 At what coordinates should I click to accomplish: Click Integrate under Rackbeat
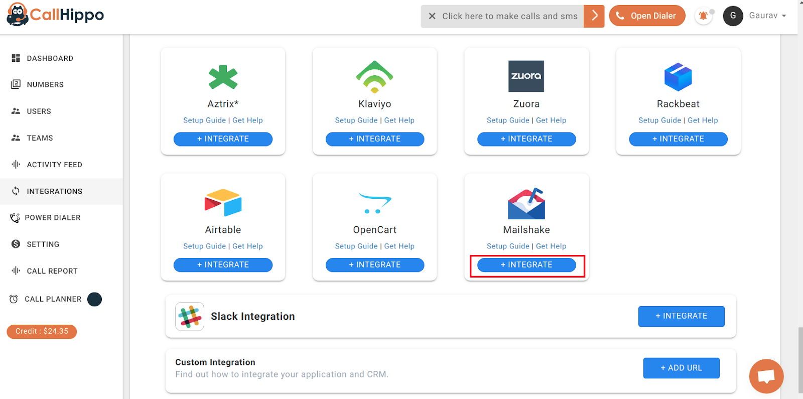(x=678, y=139)
